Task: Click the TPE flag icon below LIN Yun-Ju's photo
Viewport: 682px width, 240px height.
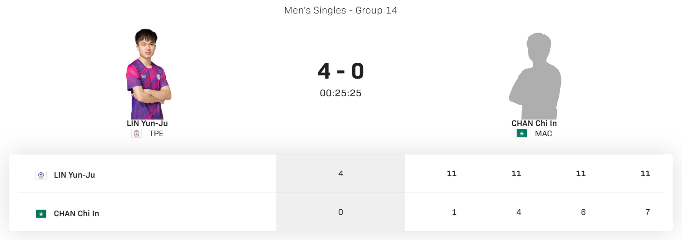Action: pyautogui.click(x=136, y=133)
